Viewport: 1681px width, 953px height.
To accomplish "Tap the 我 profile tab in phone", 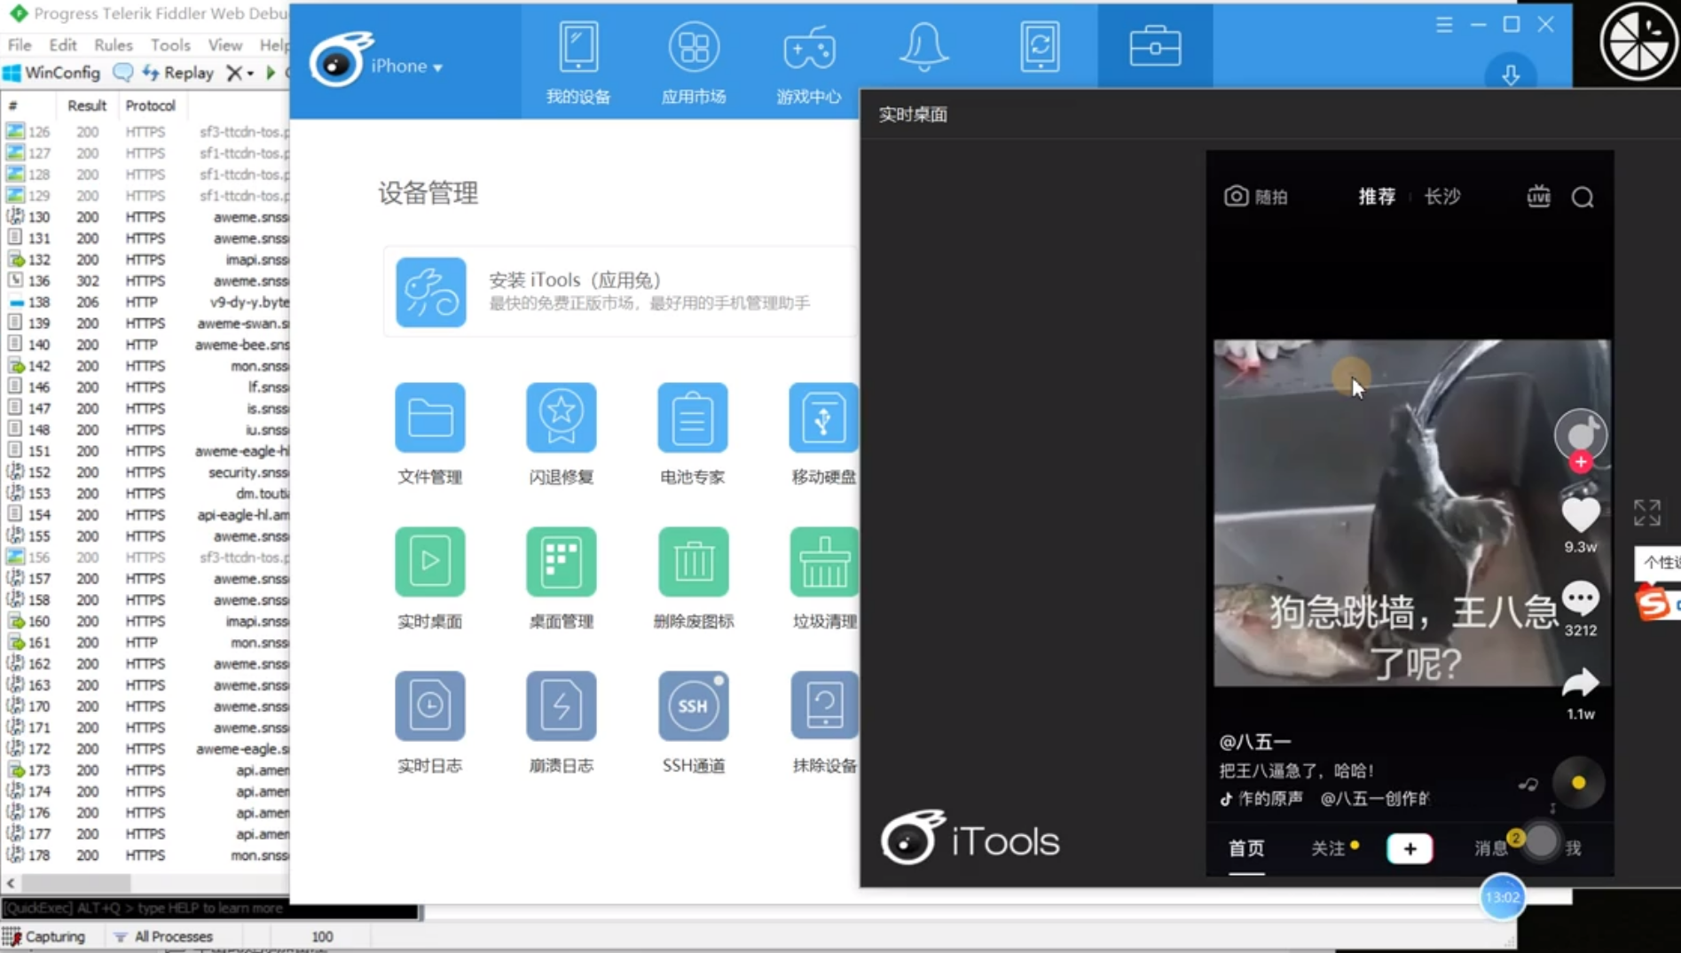I will click(x=1573, y=848).
